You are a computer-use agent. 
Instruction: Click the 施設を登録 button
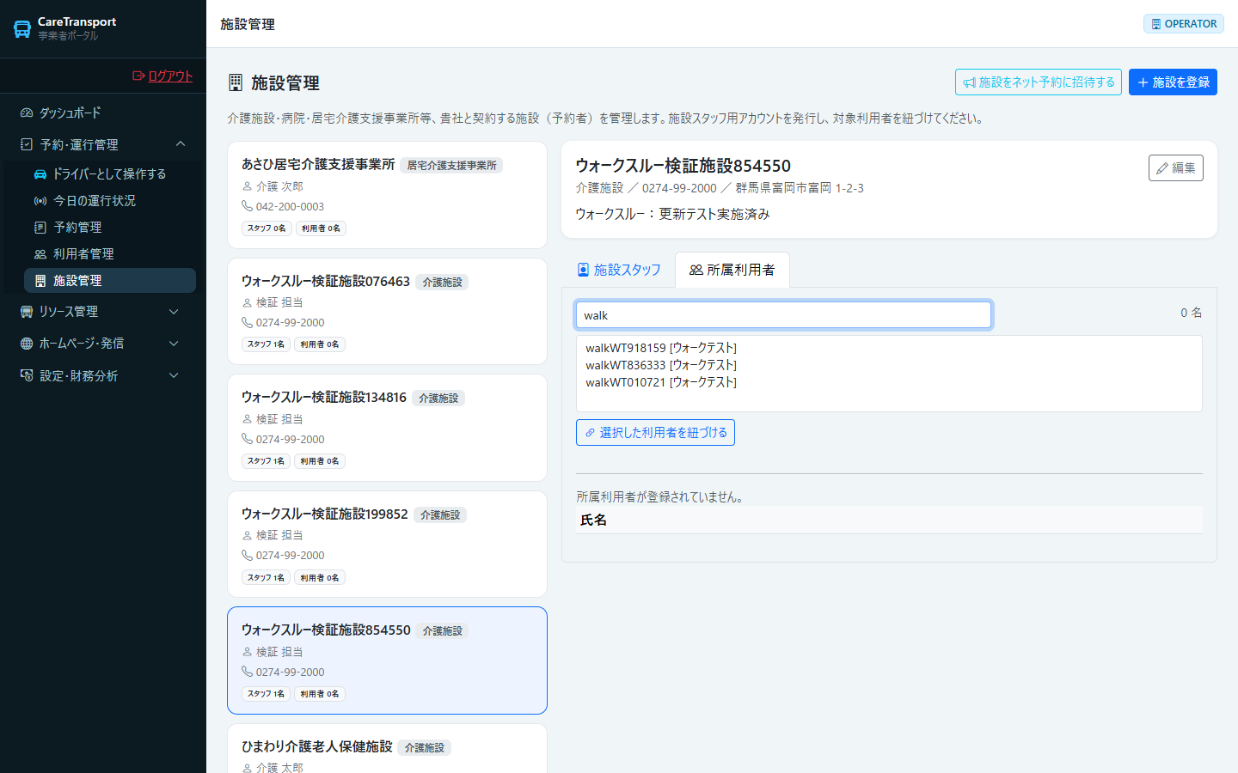point(1173,82)
